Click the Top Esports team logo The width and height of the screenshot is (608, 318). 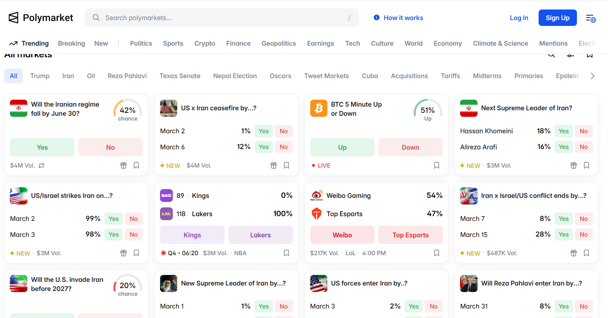pos(316,214)
